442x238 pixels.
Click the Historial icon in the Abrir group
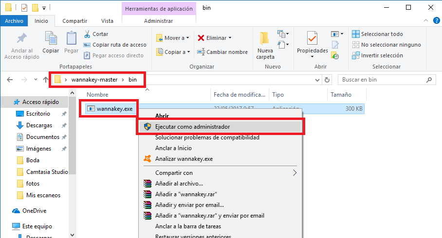335,55
